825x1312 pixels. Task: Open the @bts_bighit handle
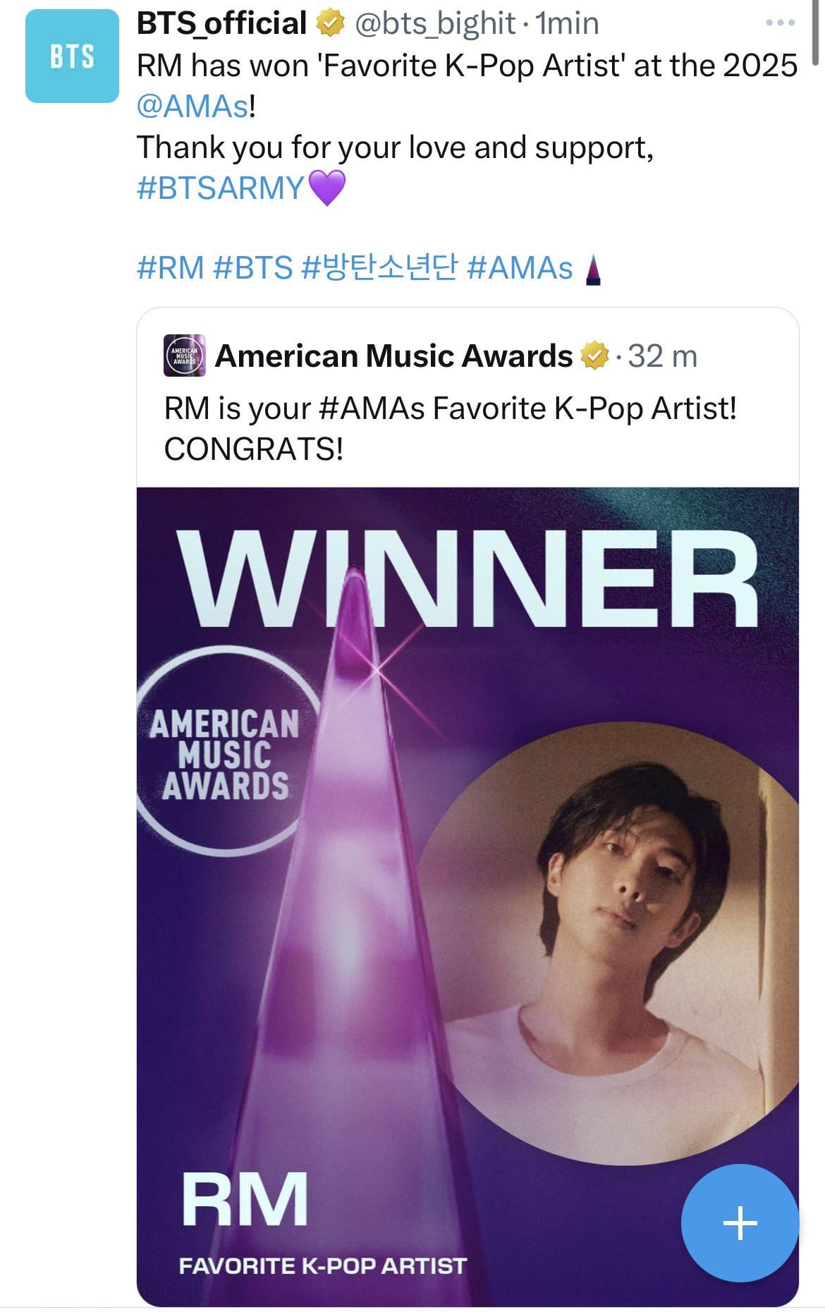(x=434, y=24)
